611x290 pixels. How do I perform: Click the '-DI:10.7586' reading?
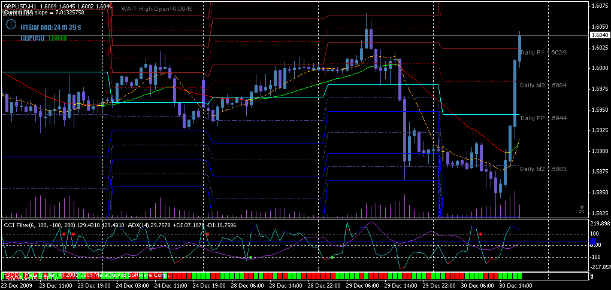[222, 225]
